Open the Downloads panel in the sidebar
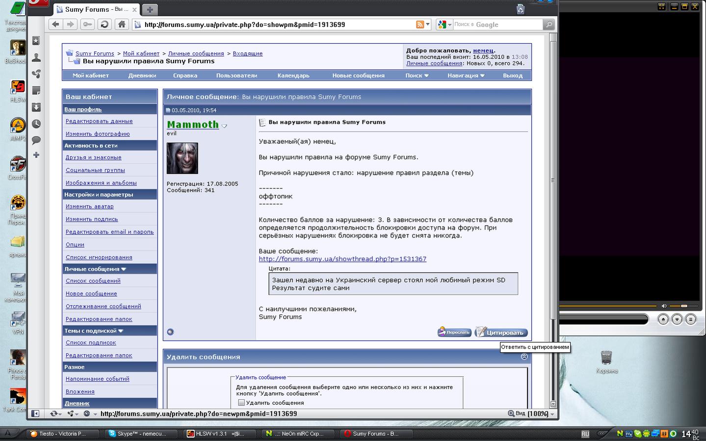This screenshot has height=441, width=706. (36, 107)
